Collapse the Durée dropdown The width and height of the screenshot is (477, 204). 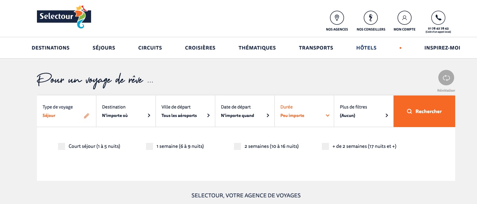(304, 111)
